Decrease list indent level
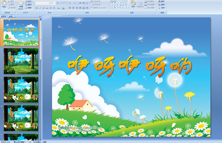 click(80, 3)
